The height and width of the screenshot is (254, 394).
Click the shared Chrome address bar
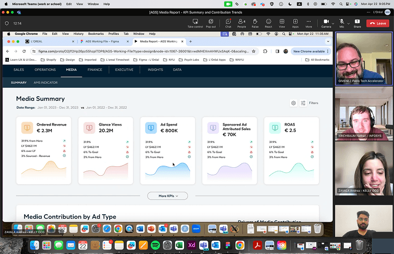tap(144, 51)
